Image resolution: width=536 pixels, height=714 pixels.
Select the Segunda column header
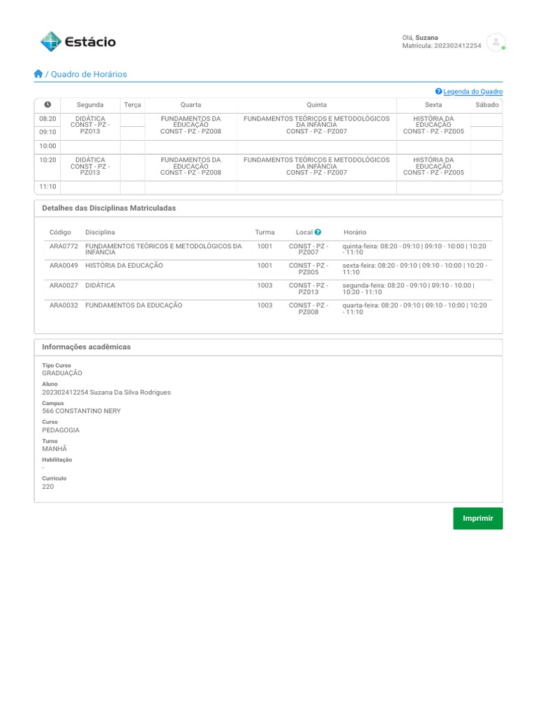pos(90,105)
